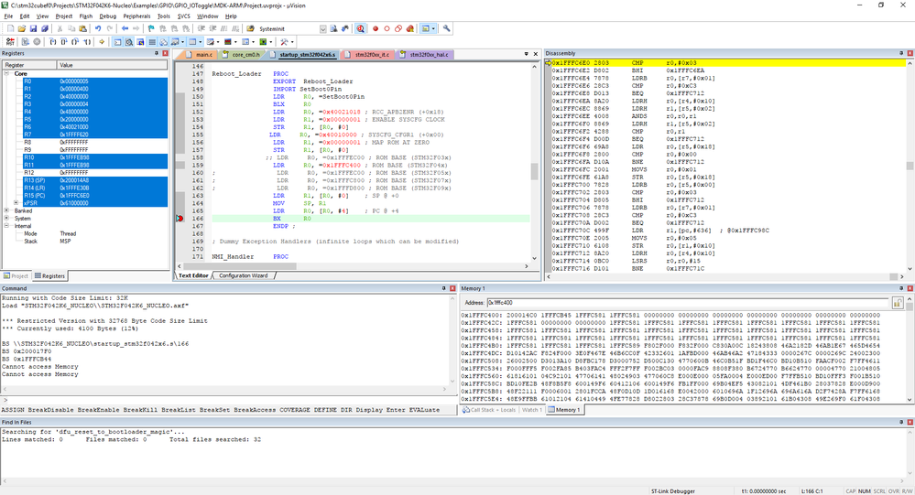915x495 pixels.
Task: Click into the Memory 1 Address field
Action: 688,303
